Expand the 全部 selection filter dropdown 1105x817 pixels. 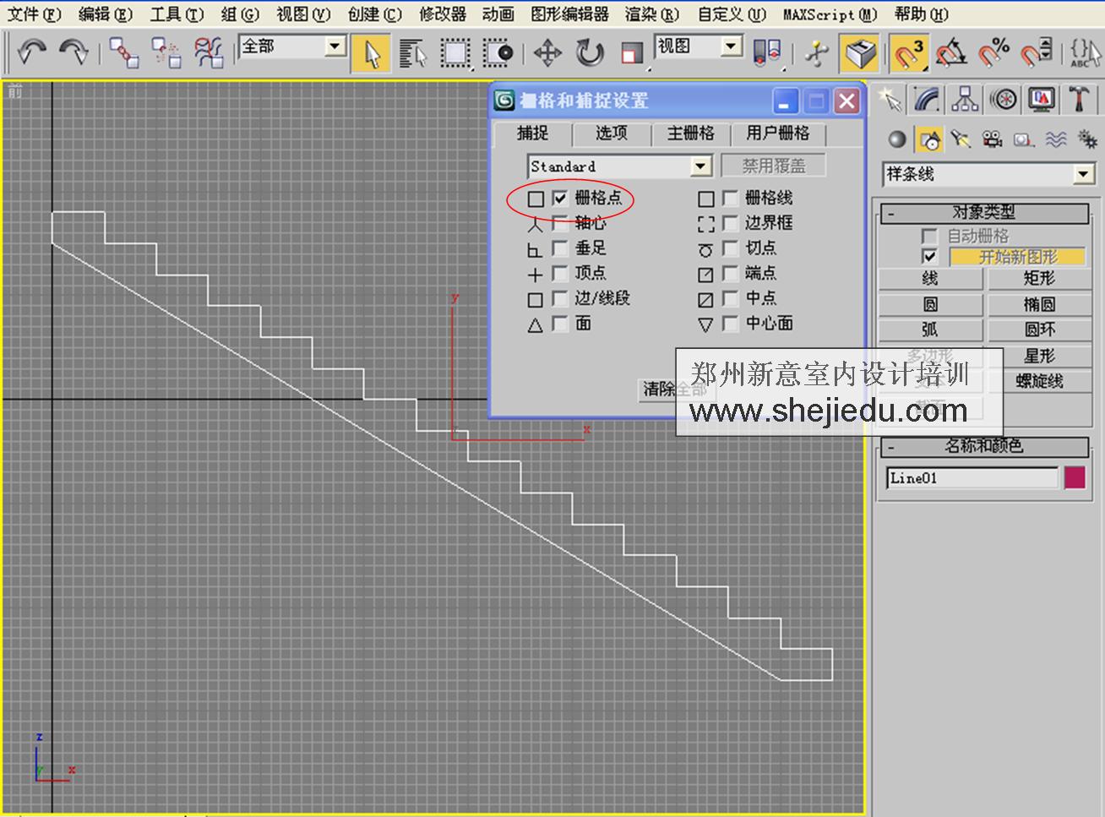point(336,48)
